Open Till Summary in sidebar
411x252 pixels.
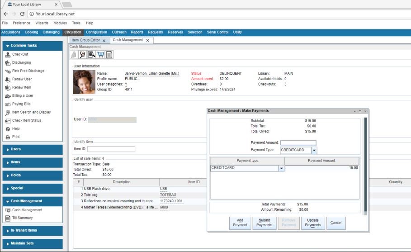[x=22, y=218]
